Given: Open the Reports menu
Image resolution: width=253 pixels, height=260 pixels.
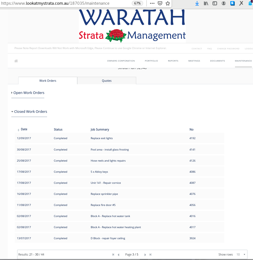Looking at the screenshot, I should 173,61.
